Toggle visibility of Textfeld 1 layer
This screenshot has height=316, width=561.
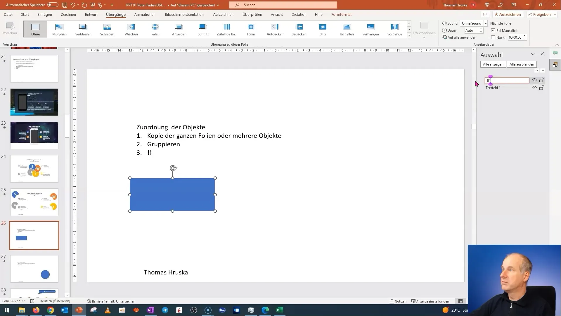tap(535, 87)
